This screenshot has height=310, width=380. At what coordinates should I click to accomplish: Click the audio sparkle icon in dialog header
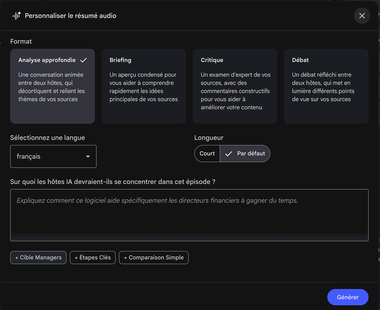16,16
